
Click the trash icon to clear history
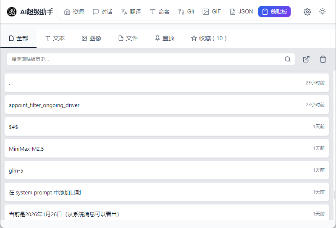click(323, 59)
